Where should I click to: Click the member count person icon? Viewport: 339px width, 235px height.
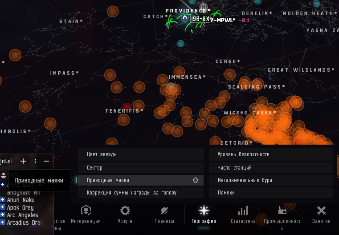4,175
